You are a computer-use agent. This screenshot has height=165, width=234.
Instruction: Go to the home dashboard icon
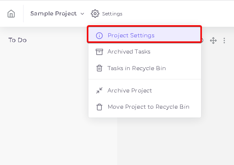(x=11, y=14)
